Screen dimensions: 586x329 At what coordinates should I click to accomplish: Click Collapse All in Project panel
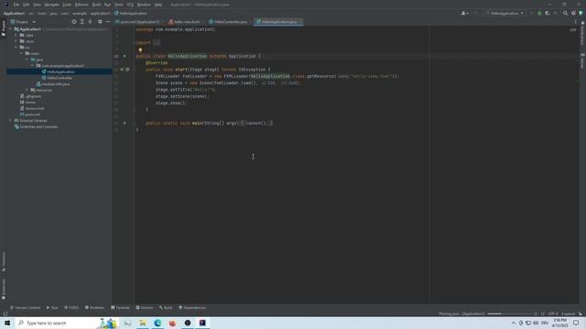pos(90,22)
